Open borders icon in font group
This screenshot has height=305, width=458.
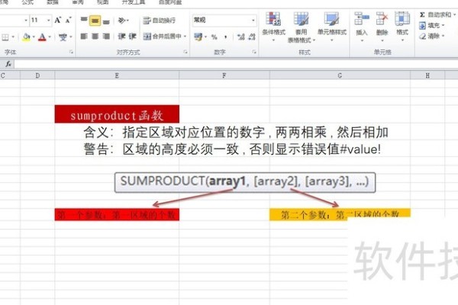point(5,37)
